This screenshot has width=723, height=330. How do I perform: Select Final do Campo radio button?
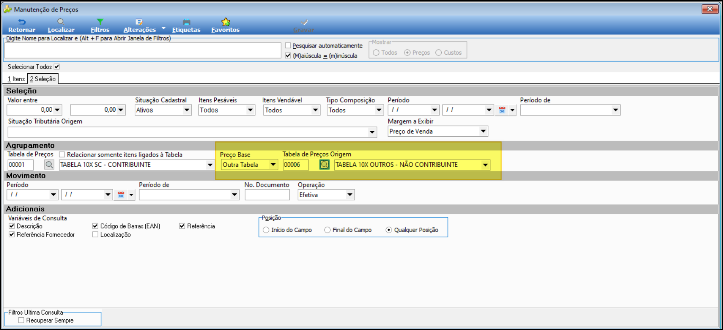(327, 230)
